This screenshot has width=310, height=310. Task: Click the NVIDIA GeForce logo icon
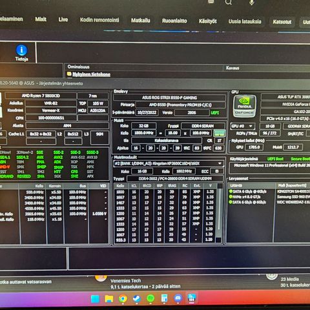pos(245,106)
